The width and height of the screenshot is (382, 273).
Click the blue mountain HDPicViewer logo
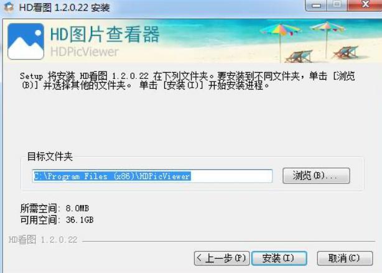[26, 41]
